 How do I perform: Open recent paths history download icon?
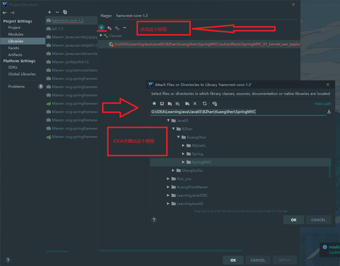pyautogui.click(x=329, y=112)
